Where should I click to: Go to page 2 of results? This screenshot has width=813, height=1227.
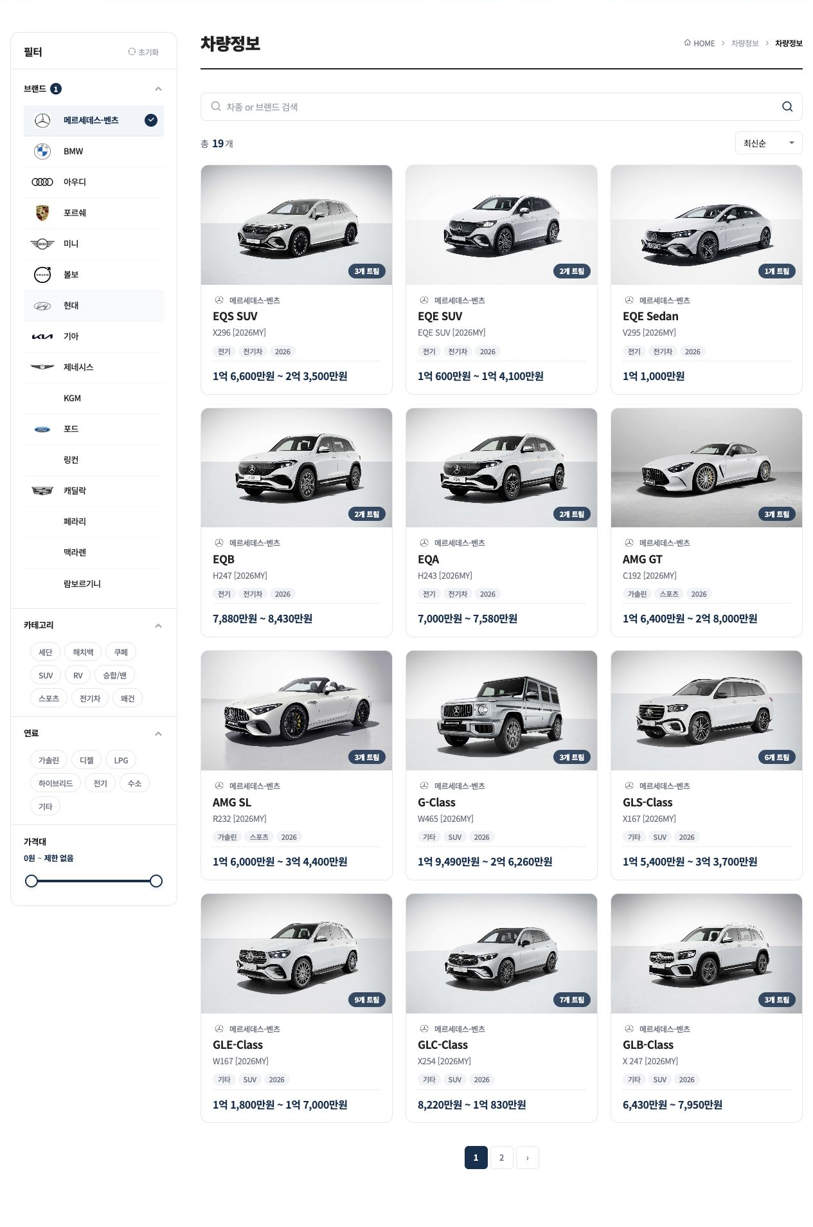501,1158
